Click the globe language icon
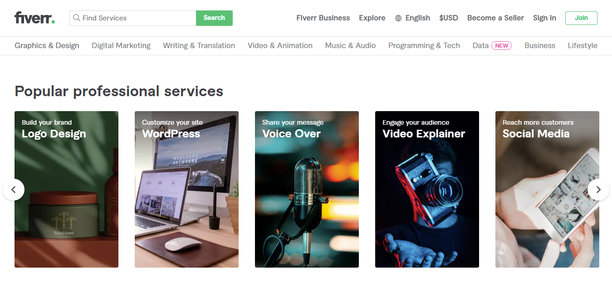Image resolution: width=612 pixels, height=298 pixels. [398, 18]
